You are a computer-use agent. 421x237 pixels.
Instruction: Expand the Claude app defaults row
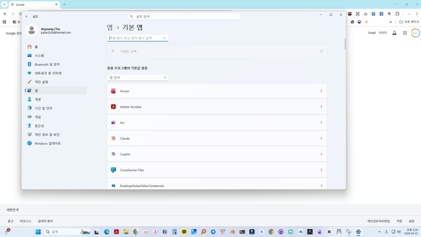pyautogui.click(x=217, y=138)
